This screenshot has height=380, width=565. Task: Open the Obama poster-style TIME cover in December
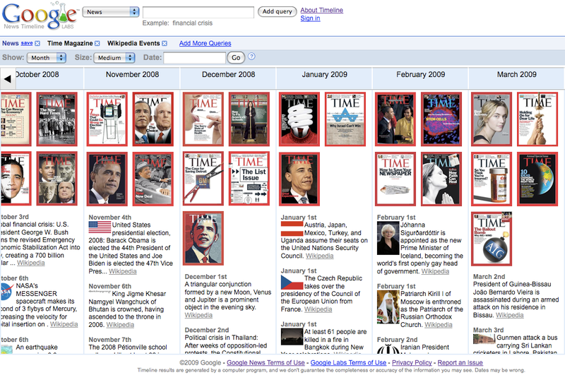(203, 238)
